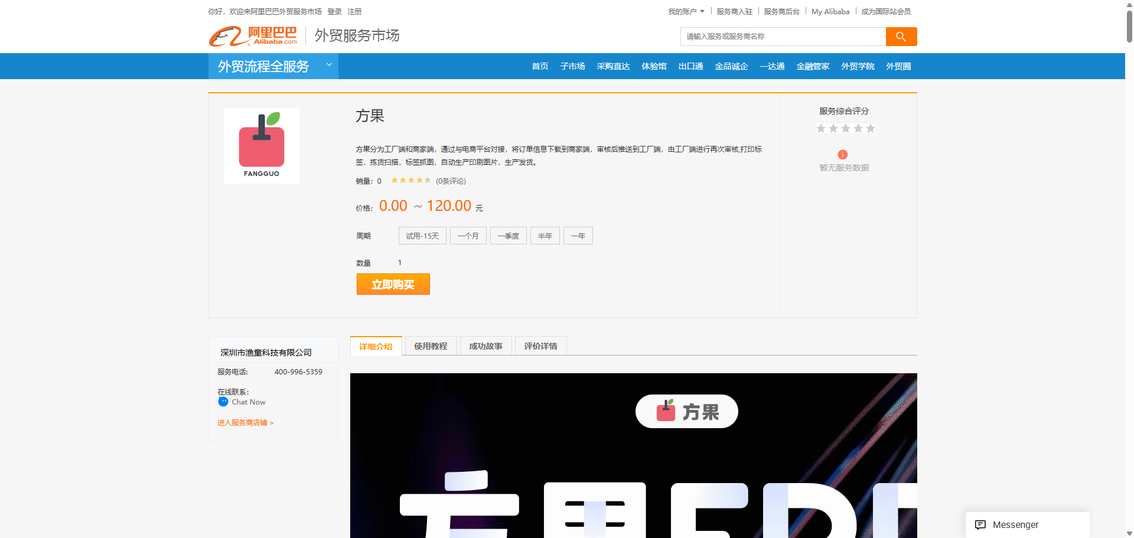
Task: Switch to the 使用教程 tab
Action: tap(431, 346)
